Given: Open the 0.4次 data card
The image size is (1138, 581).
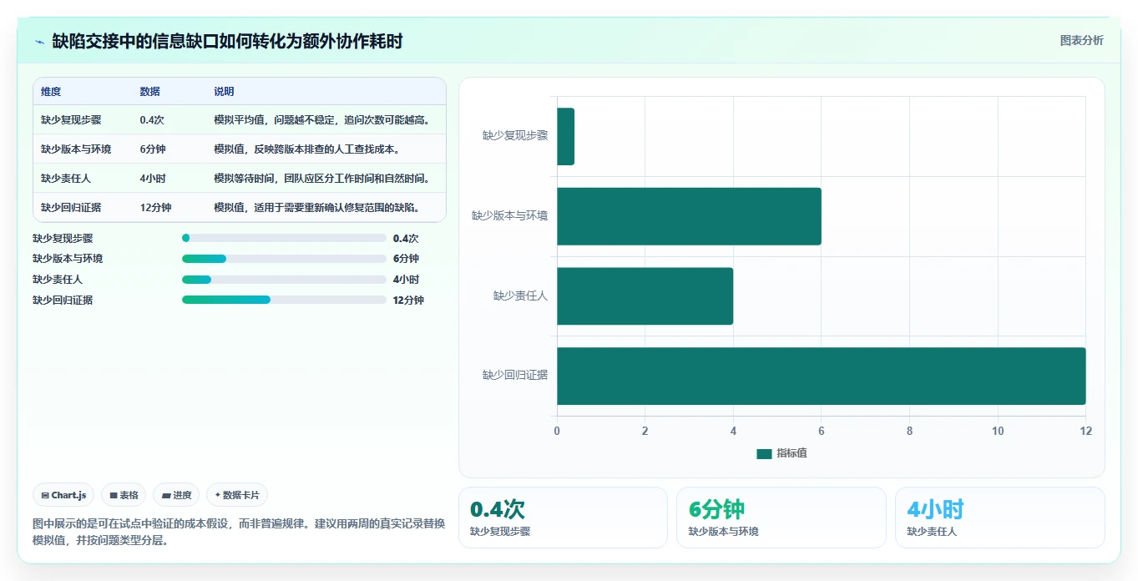Looking at the screenshot, I should coord(563,518).
